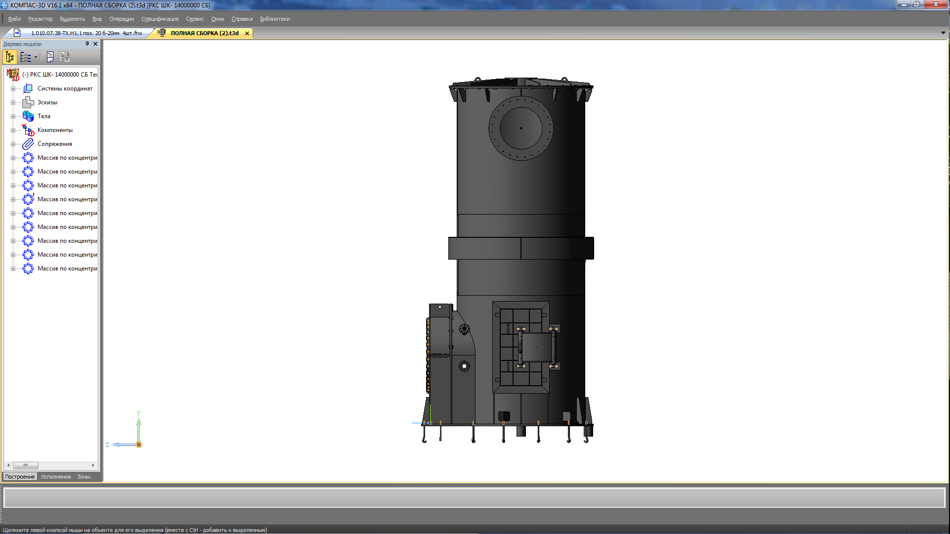The image size is (950, 534).
Task: Open the Операции menu
Action: point(121,19)
